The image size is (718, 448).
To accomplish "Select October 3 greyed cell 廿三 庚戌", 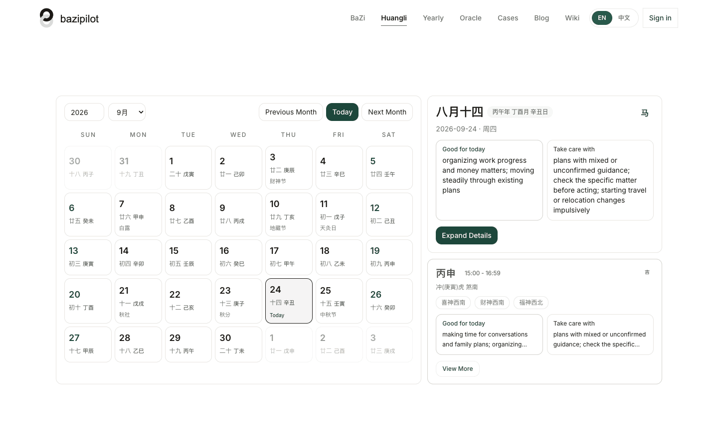I will click(389, 344).
